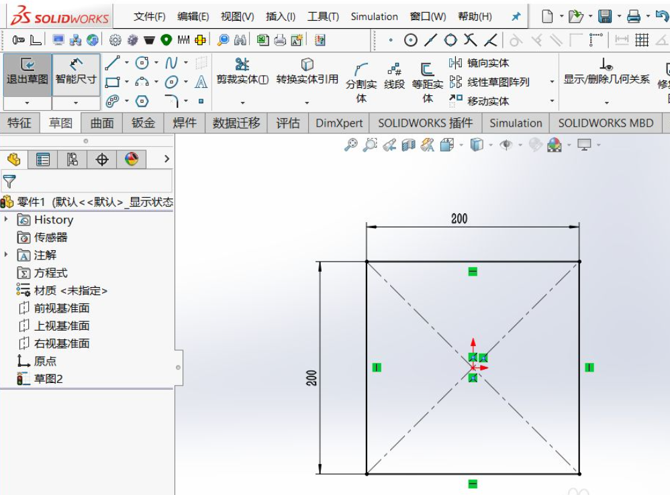Screen dimensions: 670x495
Task: Open the 文件(F) menu
Action: coord(149,17)
